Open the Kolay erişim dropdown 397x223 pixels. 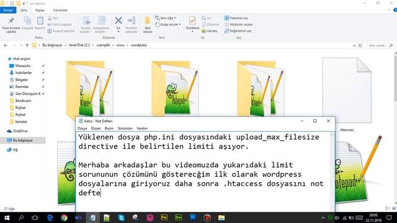[168, 25]
